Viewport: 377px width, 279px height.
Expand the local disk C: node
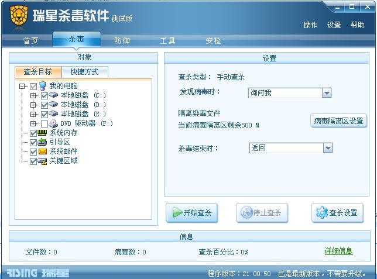[33, 95]
